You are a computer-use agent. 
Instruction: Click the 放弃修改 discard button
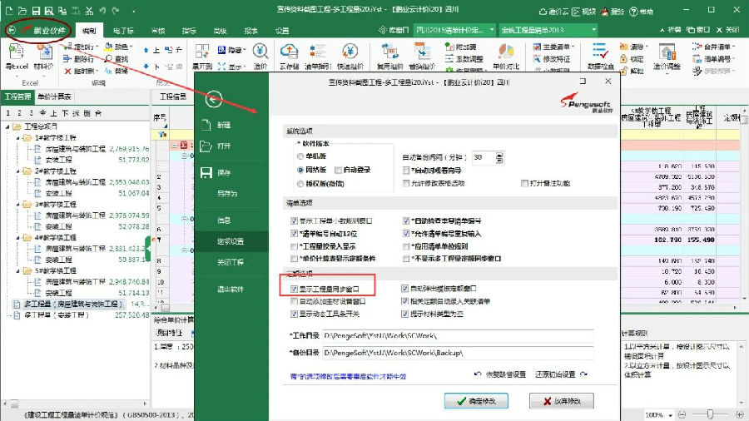563,400
